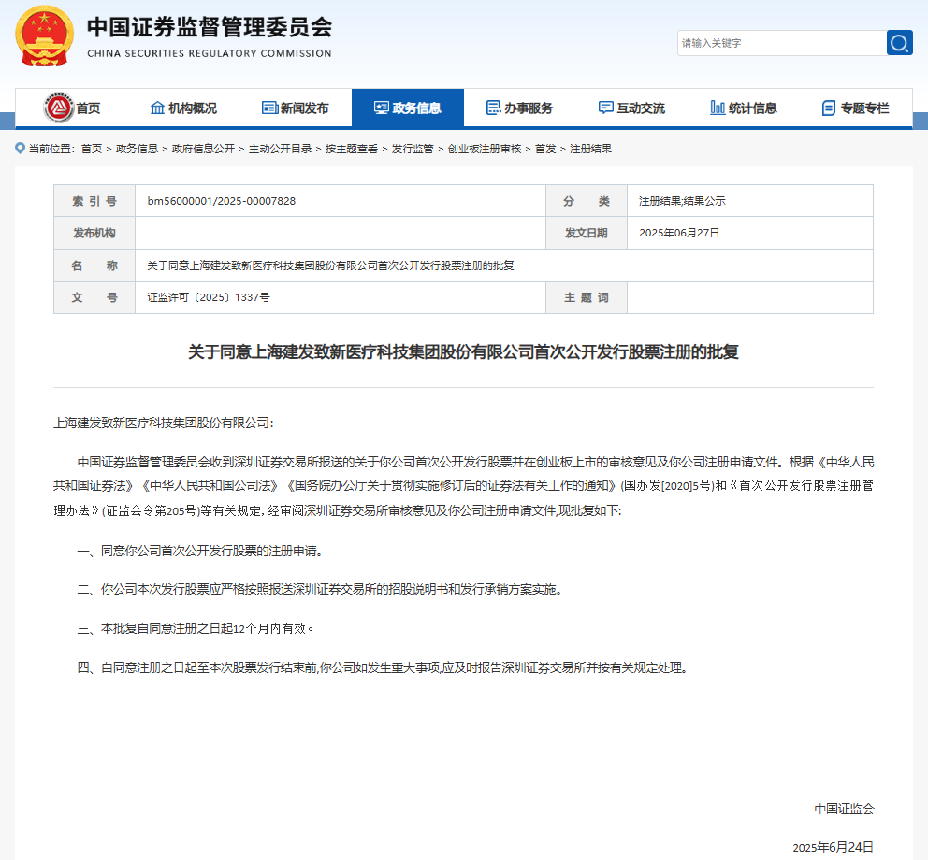Screen dimensions: 928x860
Task: Click index number bm56000001/2025-00007828
Action: (222, 201)
